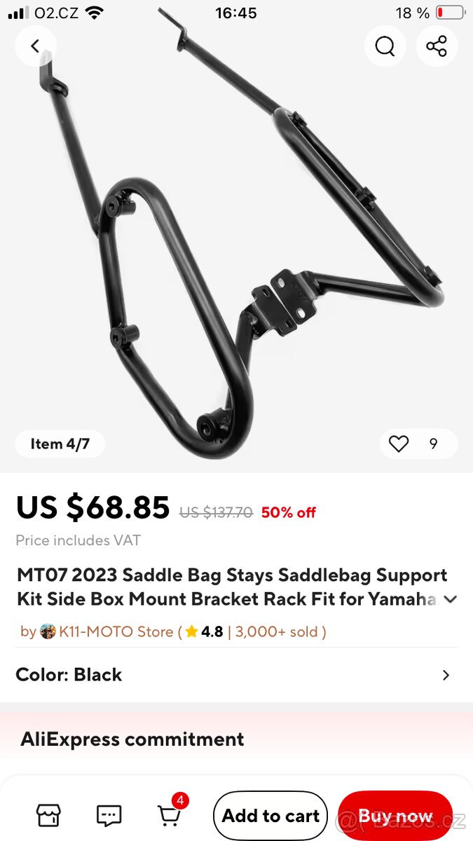Tap the red cart badge showing 4
Screen dimensions: 473x841
click(180, 800)
